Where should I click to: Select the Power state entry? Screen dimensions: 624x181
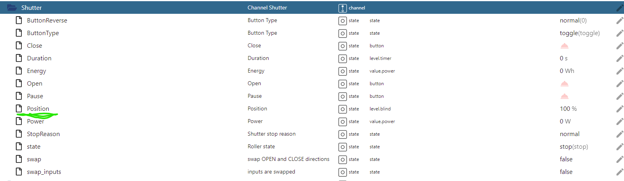coord(35,121)
